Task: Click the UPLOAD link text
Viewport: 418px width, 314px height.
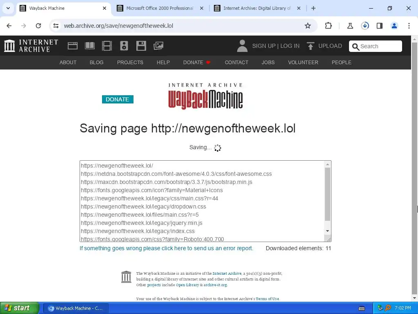Action: pos(330,46)
